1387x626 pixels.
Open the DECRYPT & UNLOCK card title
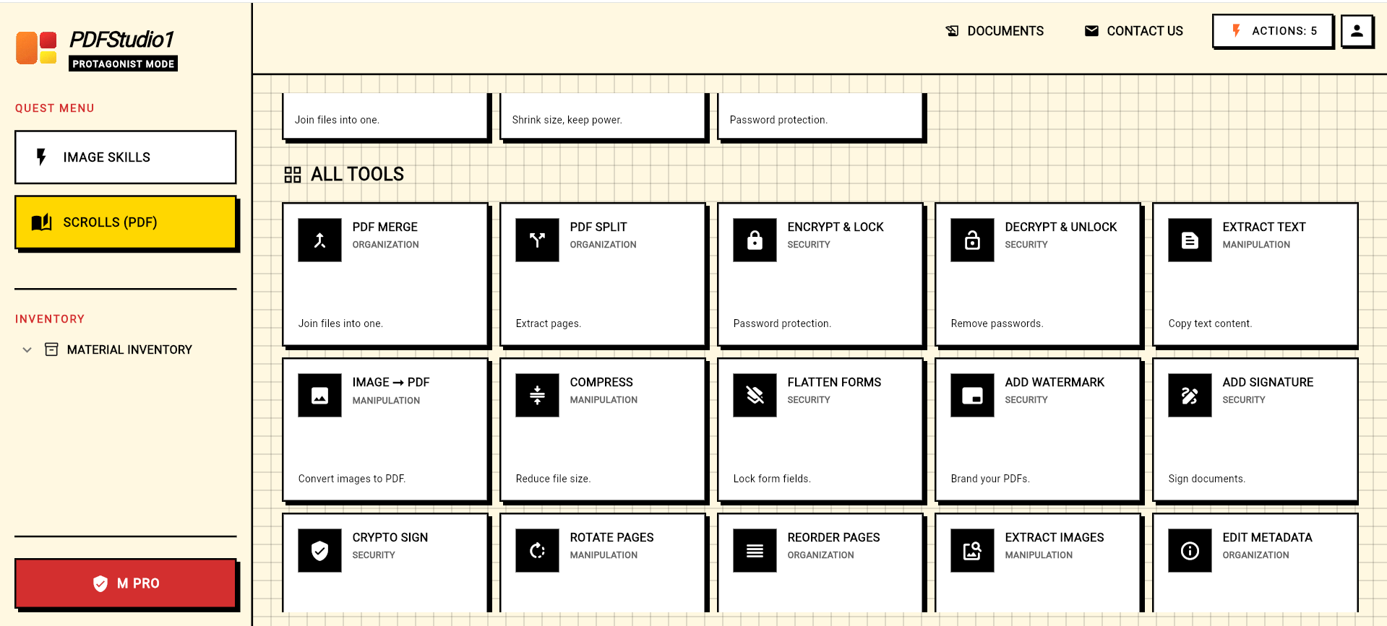1060,227
